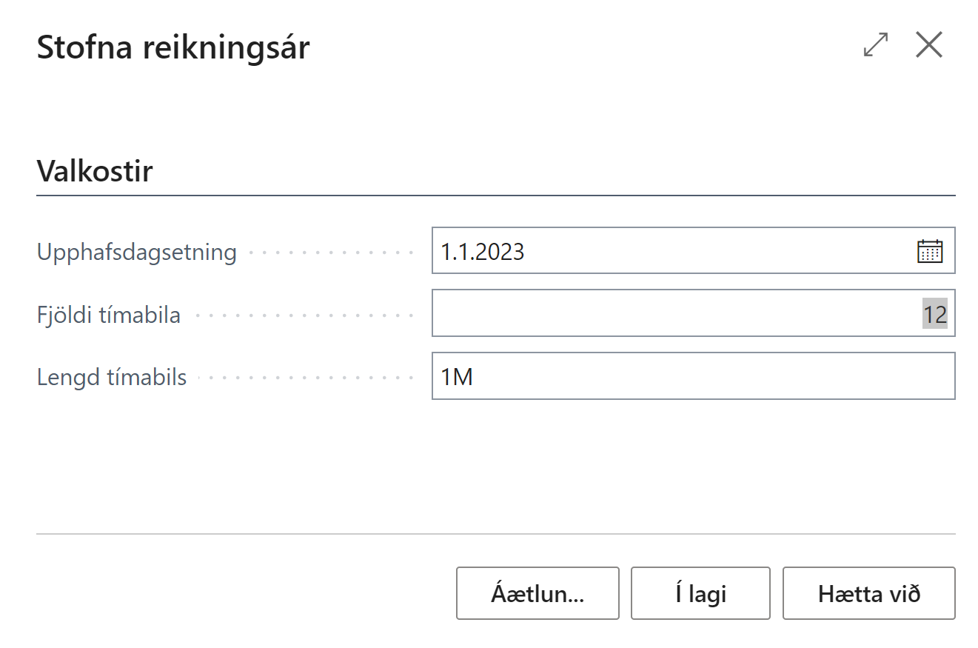Viewport: 978px width, 648px height.
Task: Click the Upphafsdagsetning label text
Action: [x=137, y=253]
